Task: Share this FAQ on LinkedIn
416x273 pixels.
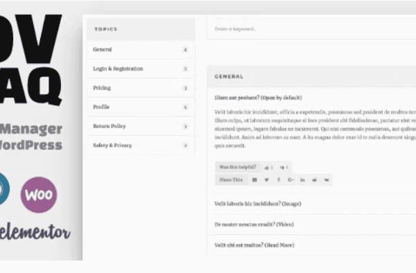Action: [x=302, y=179]
